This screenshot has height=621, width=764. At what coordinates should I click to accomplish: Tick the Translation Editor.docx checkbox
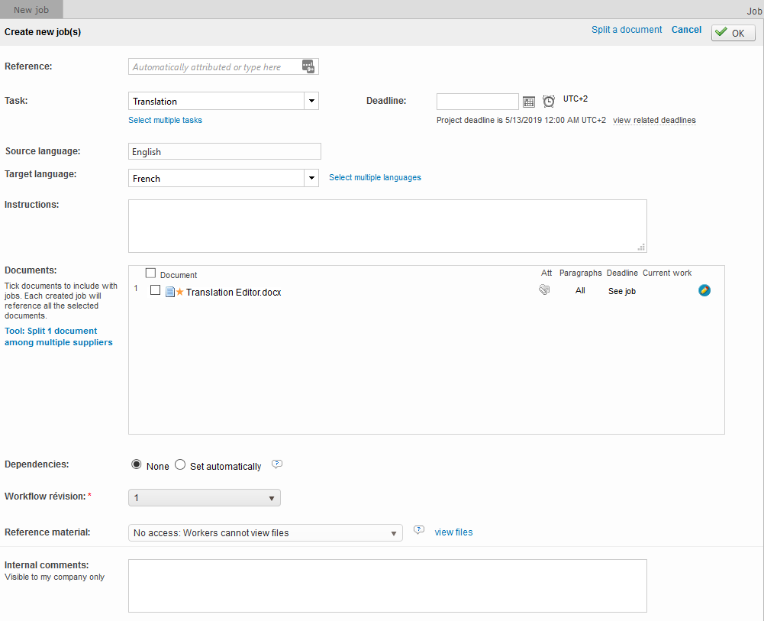156,290
